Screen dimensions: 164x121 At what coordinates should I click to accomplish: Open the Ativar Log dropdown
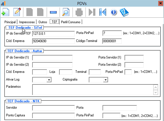[x=49, y=80]
